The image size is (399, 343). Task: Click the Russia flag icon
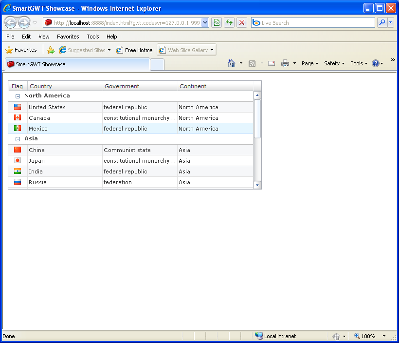point(18,182)
